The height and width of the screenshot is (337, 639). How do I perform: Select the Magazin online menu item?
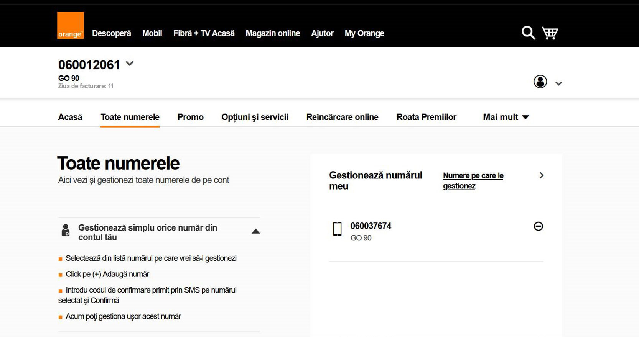273,33
